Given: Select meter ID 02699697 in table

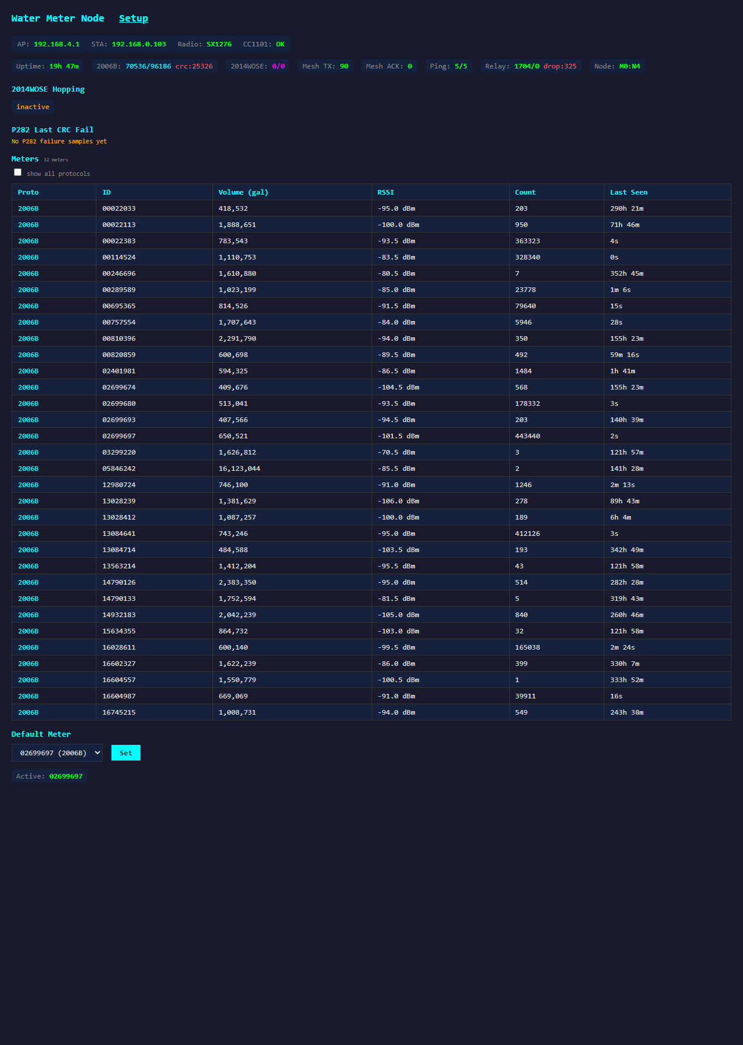Looking at the screenshot, I should point(119,436).
